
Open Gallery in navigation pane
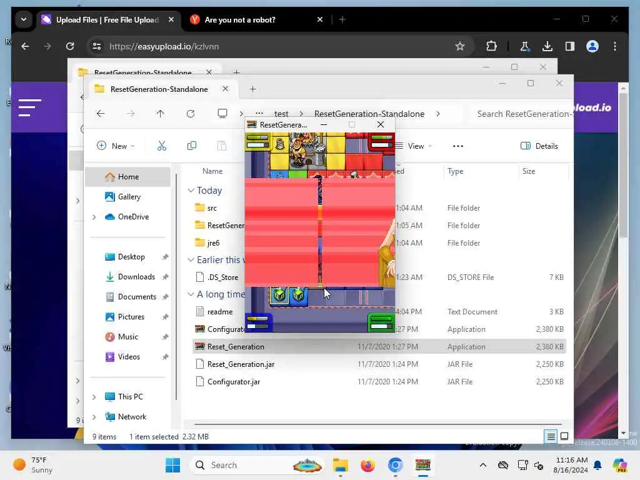point(127,197)
